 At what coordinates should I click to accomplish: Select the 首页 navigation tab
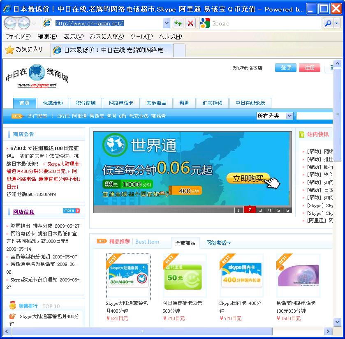click(x=24, y=103)
